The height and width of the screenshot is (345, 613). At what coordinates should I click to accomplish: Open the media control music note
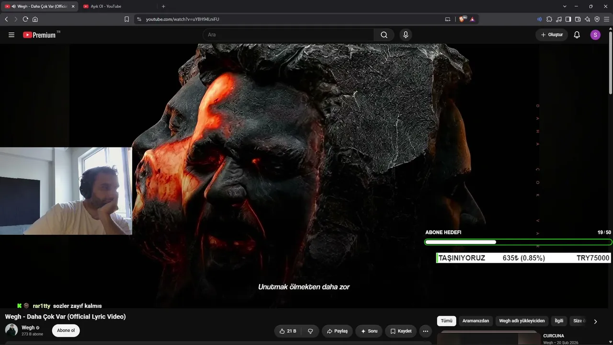coord(559,19)
